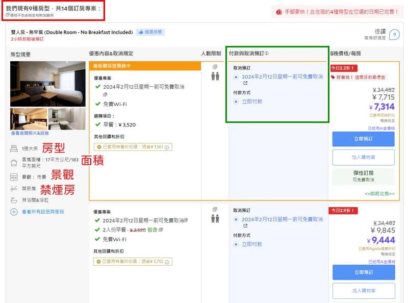Click the <<即將完售>> text
Viewport: 408px width, 303px height.
[379, 194]
